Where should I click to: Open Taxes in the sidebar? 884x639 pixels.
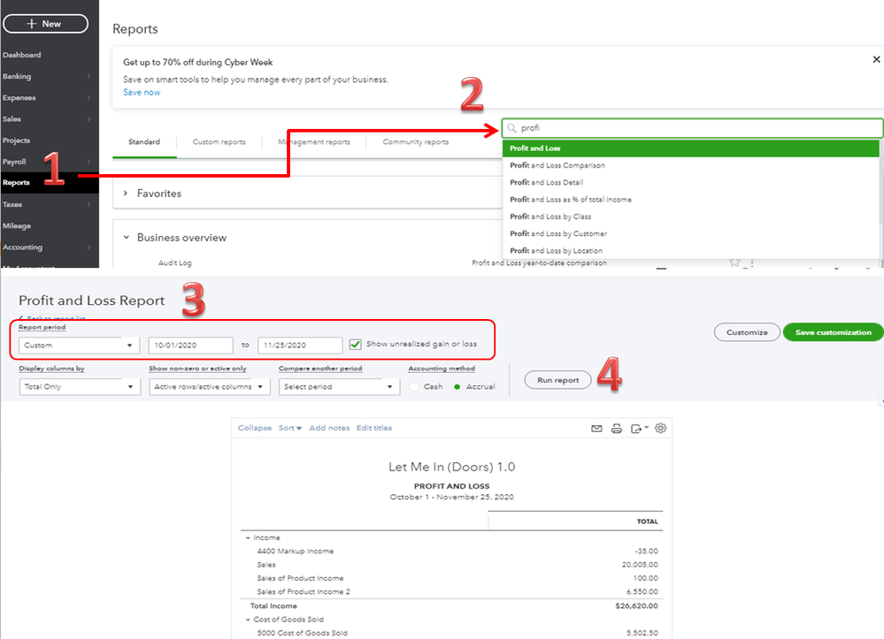click(12, 204)
